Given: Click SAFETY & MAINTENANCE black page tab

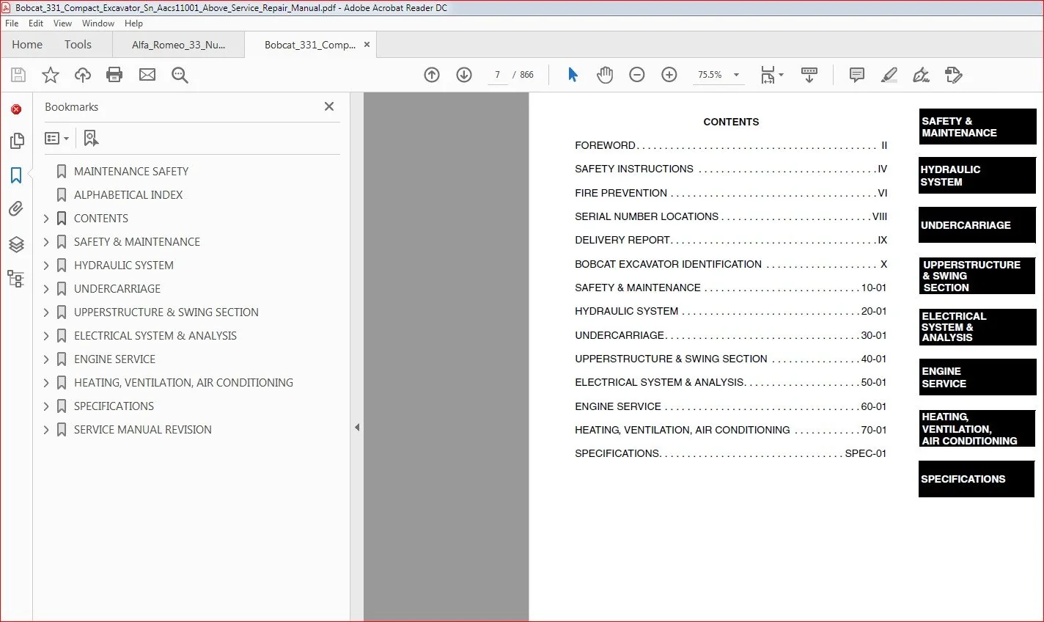Looking at the screenshot, I should pos(977,127).
